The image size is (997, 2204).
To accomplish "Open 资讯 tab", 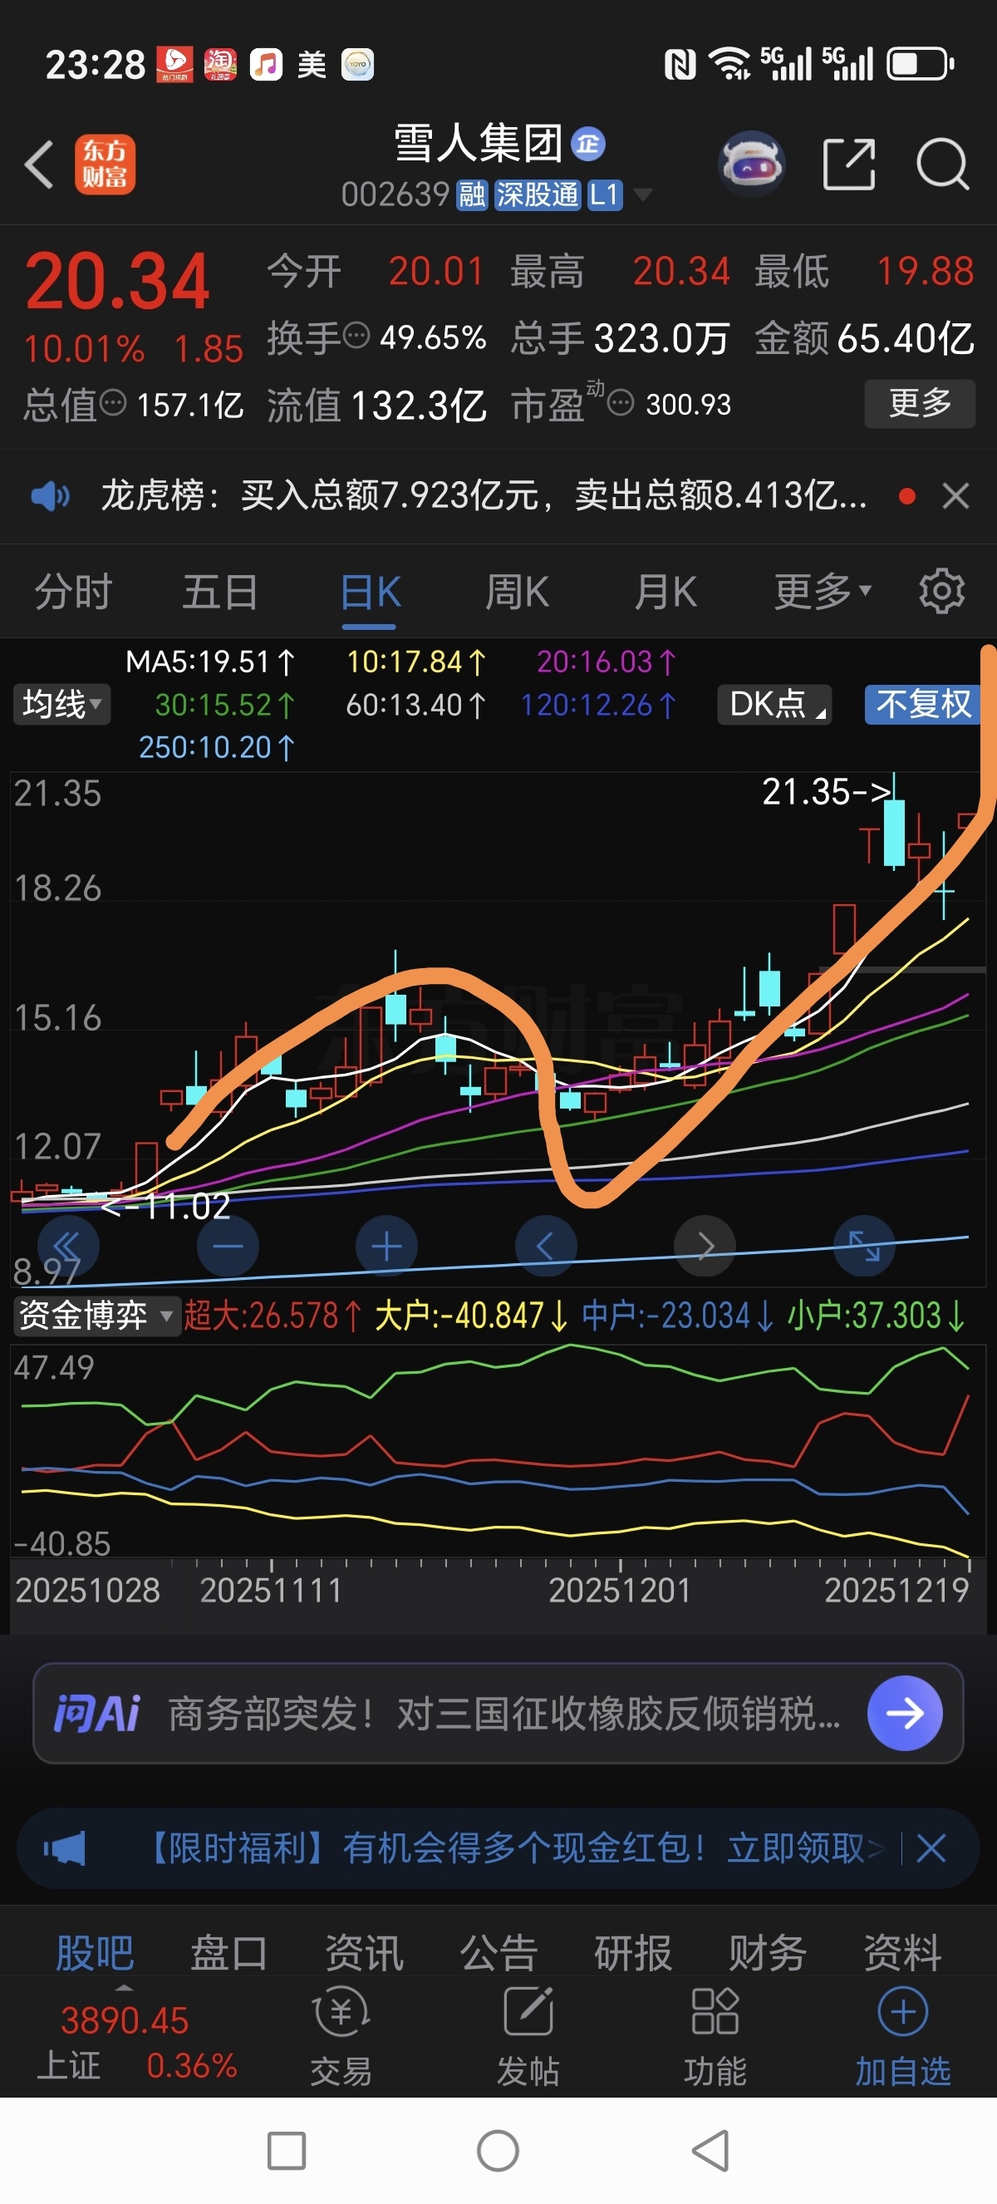I will tap(364, 1953).
